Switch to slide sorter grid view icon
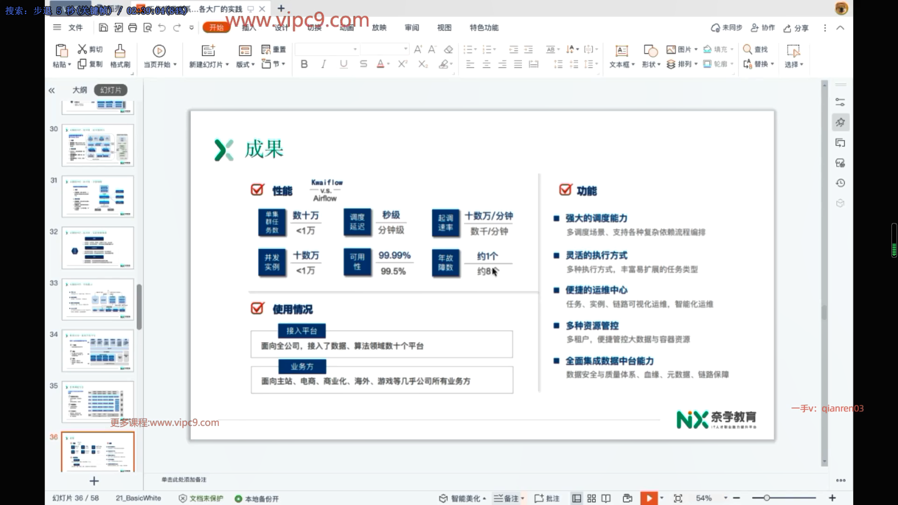The image size is (898, 505). pyautogui.click(x=591, y=498)
